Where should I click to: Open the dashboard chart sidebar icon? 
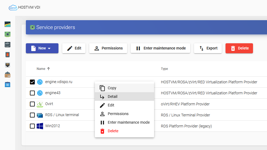[x=8, y=24]
